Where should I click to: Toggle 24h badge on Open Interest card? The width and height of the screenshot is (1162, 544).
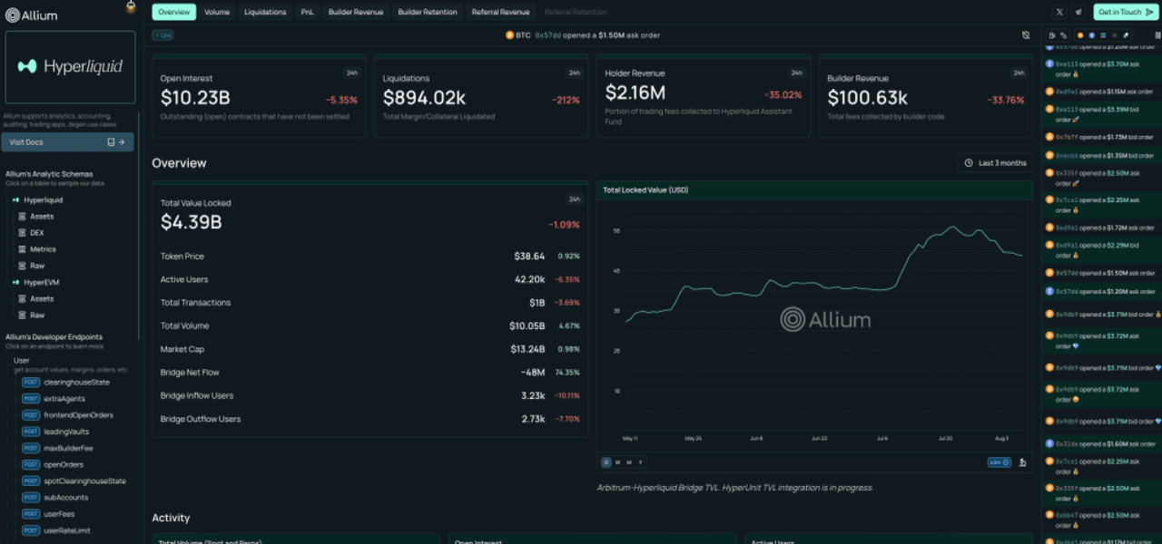pyautogui.click(x=352, y=73)
